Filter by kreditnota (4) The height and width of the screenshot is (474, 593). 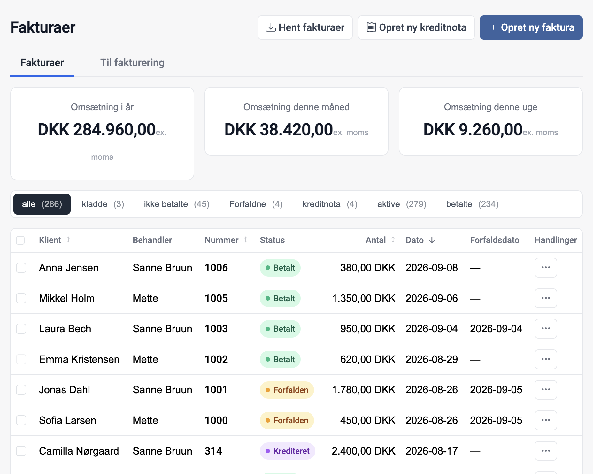click(x=330, y=204)
